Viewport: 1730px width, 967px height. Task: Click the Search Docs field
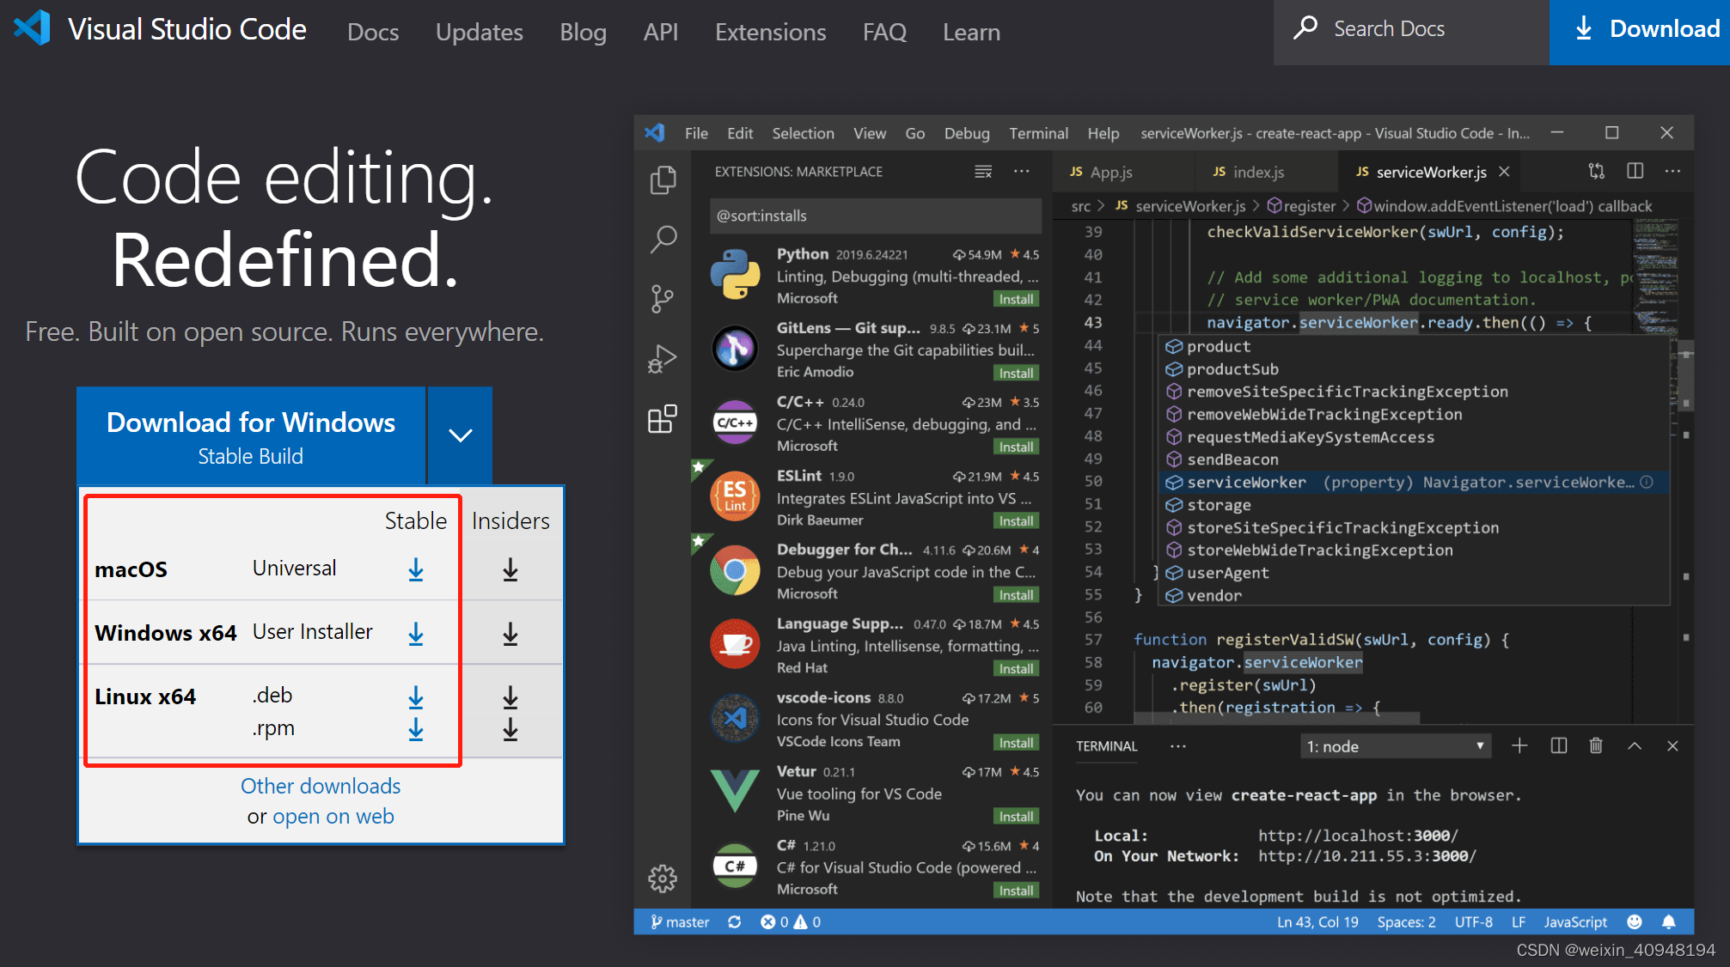(1411, 29)
